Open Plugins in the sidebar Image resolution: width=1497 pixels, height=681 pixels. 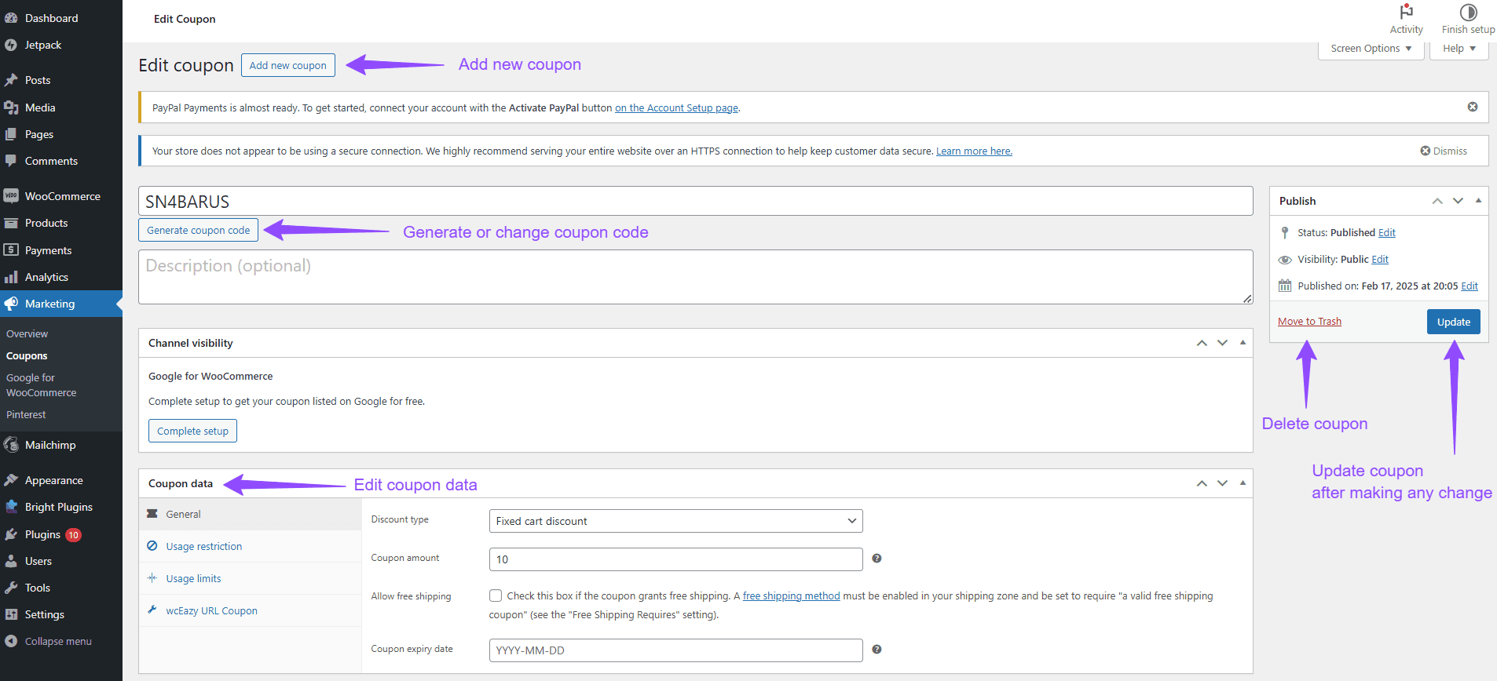tap(42, 534)
